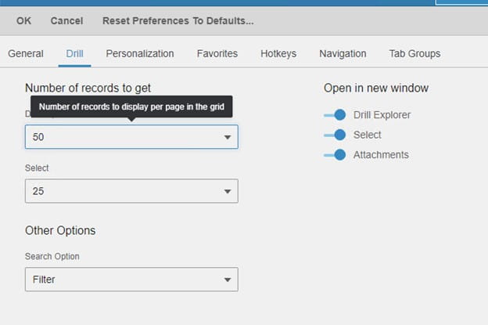
Task: Switch to the General tab
Action: (26, 53)
